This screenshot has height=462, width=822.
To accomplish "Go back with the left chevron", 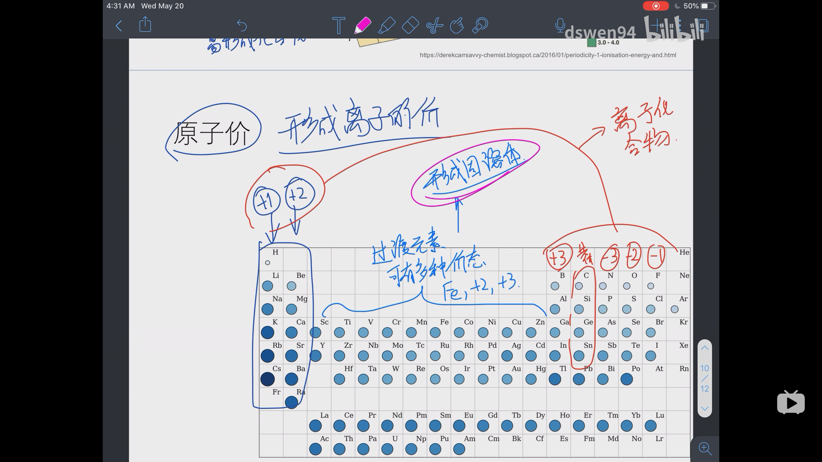I will [x=119, y=26].
